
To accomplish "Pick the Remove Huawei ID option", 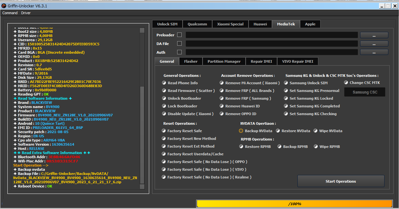I will (x=240, y=106).
